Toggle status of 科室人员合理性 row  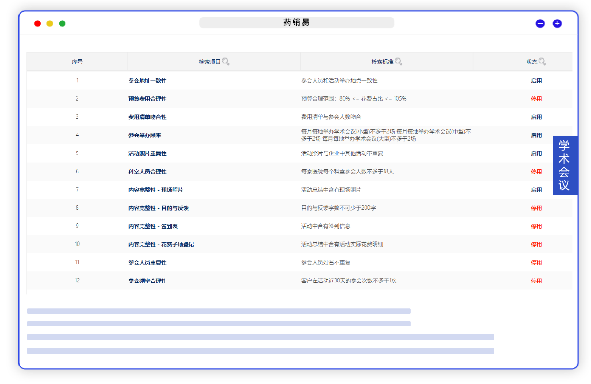(536, 171)
